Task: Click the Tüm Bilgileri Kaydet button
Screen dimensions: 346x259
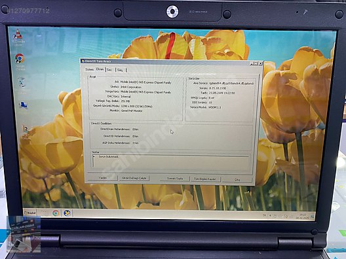Action: click(x=205, y=179)
